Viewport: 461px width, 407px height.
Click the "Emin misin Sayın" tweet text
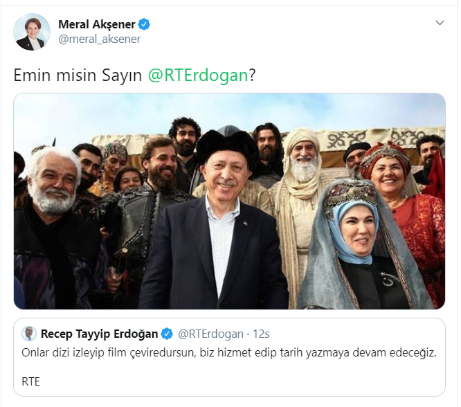click(x=78, y=75)
